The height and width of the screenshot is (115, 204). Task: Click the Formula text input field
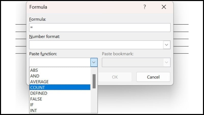click(100, 28)
